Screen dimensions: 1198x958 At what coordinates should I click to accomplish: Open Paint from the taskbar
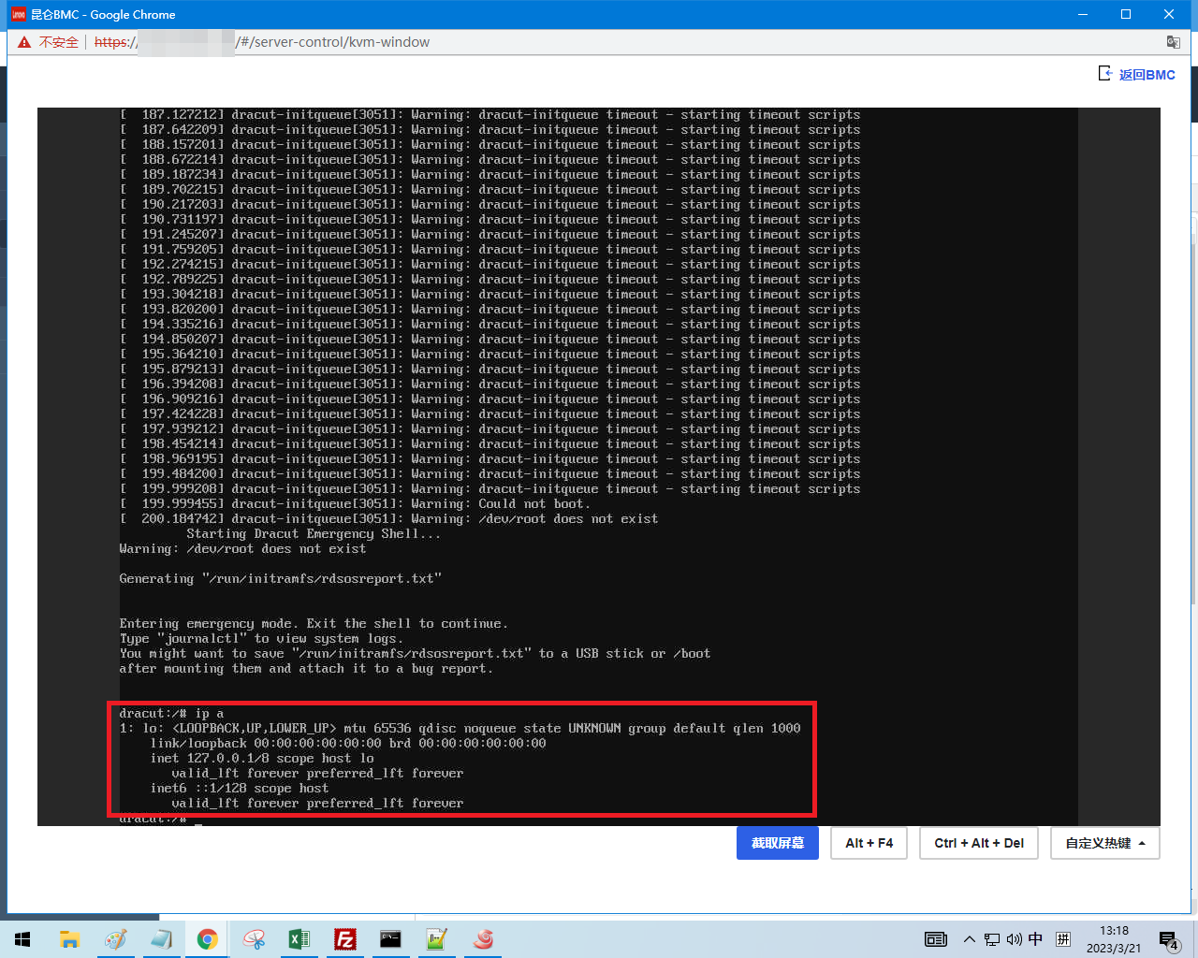(115, 939)
